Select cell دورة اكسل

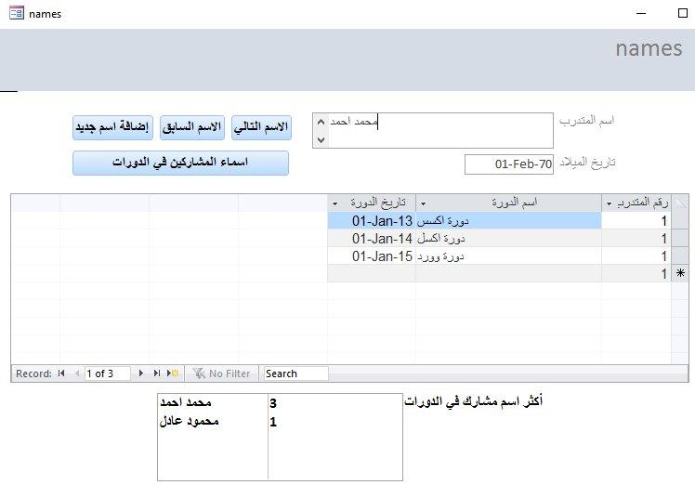click(x=508, y=239)
